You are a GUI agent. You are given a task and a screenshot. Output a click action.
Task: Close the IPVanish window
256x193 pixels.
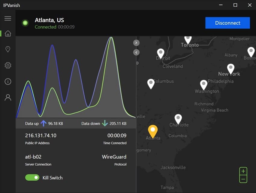tap(250, 5)
